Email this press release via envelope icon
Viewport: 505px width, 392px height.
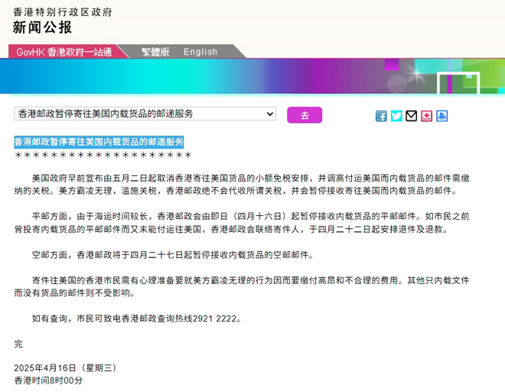(x=412, y=116)
